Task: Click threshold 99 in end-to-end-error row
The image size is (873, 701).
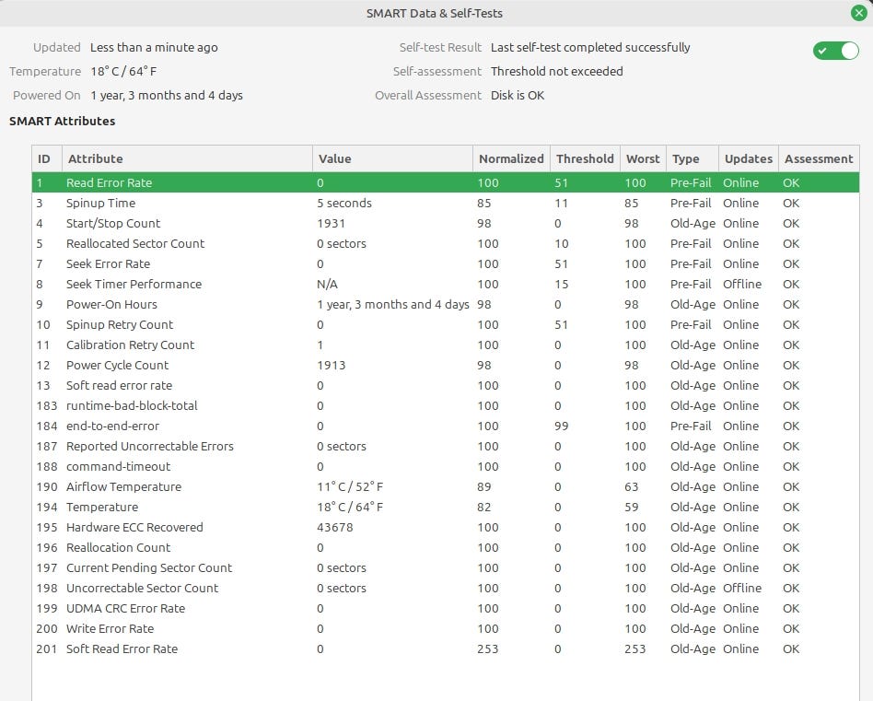Action: coord(561,426)
